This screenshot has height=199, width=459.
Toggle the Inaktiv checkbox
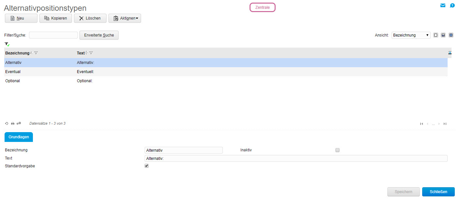pyautogui.click(x=337, y=150)
